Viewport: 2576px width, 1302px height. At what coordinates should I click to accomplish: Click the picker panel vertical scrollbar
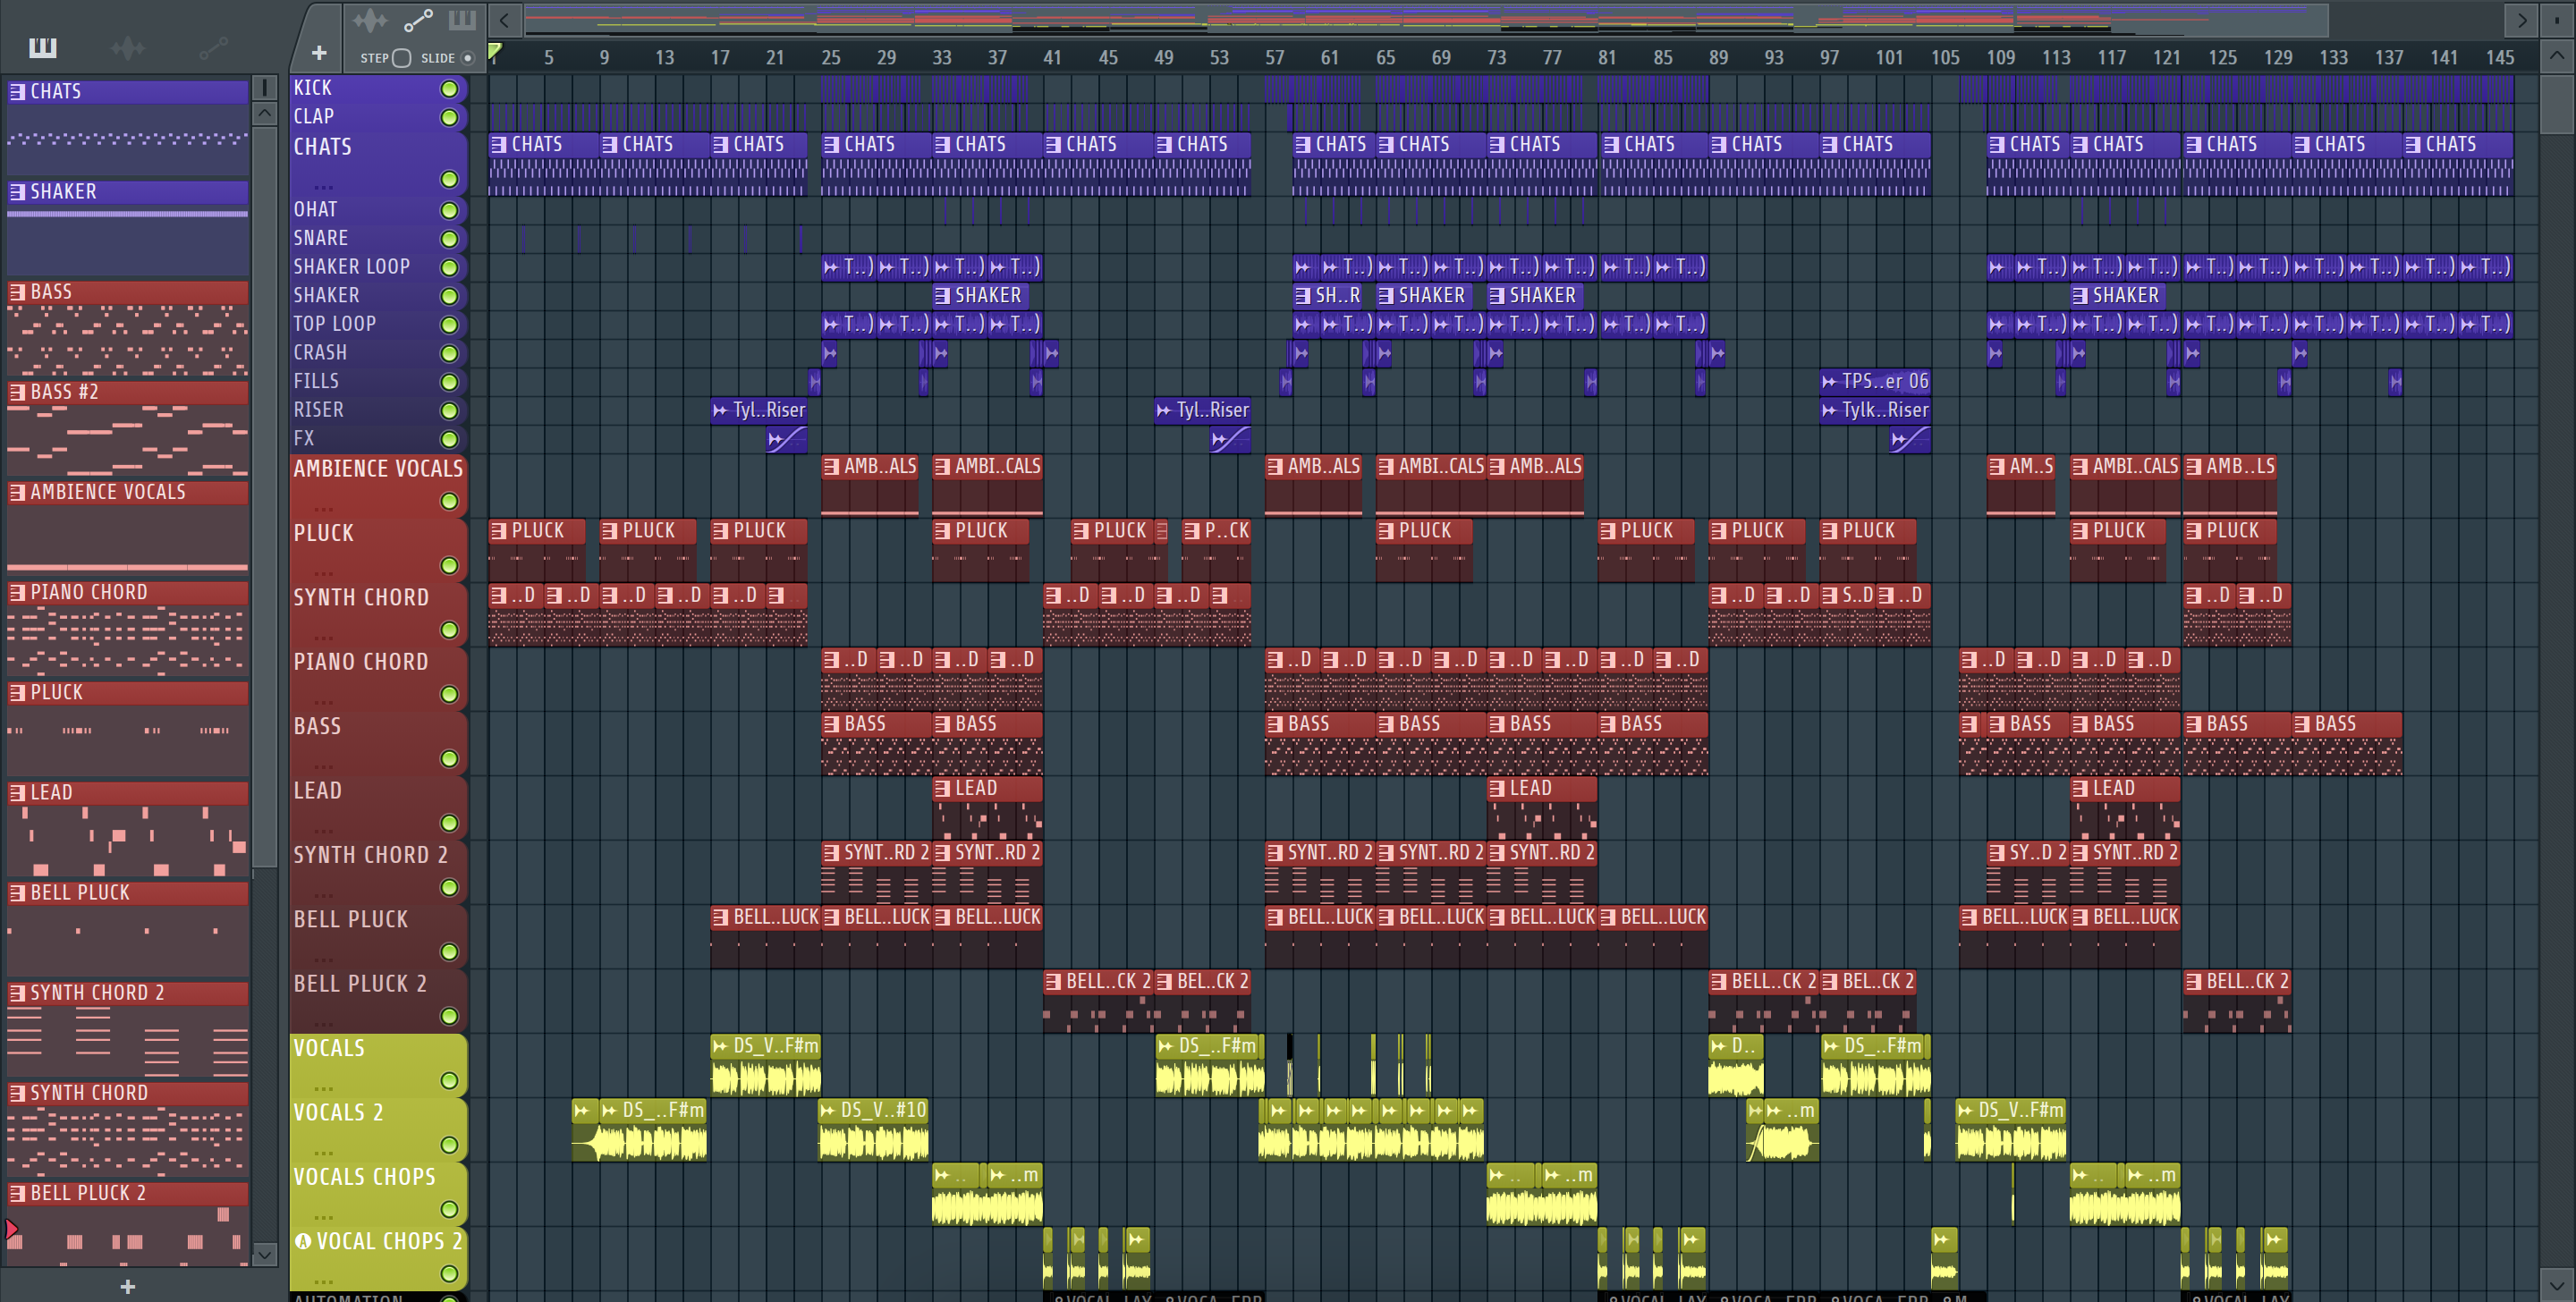(x=264, y=500)
